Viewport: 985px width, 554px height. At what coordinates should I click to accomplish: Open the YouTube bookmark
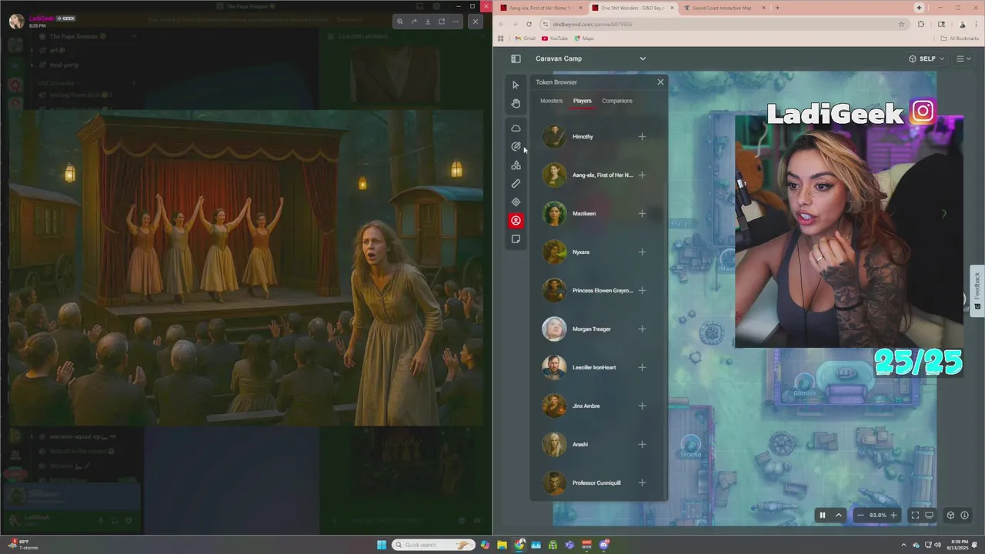(555, 38)
